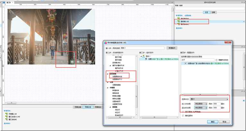Click the 取消 button in case editor

pos(224,122)
